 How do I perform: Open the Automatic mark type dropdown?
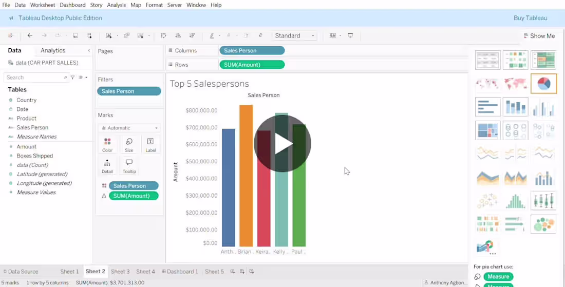(129, 128)
